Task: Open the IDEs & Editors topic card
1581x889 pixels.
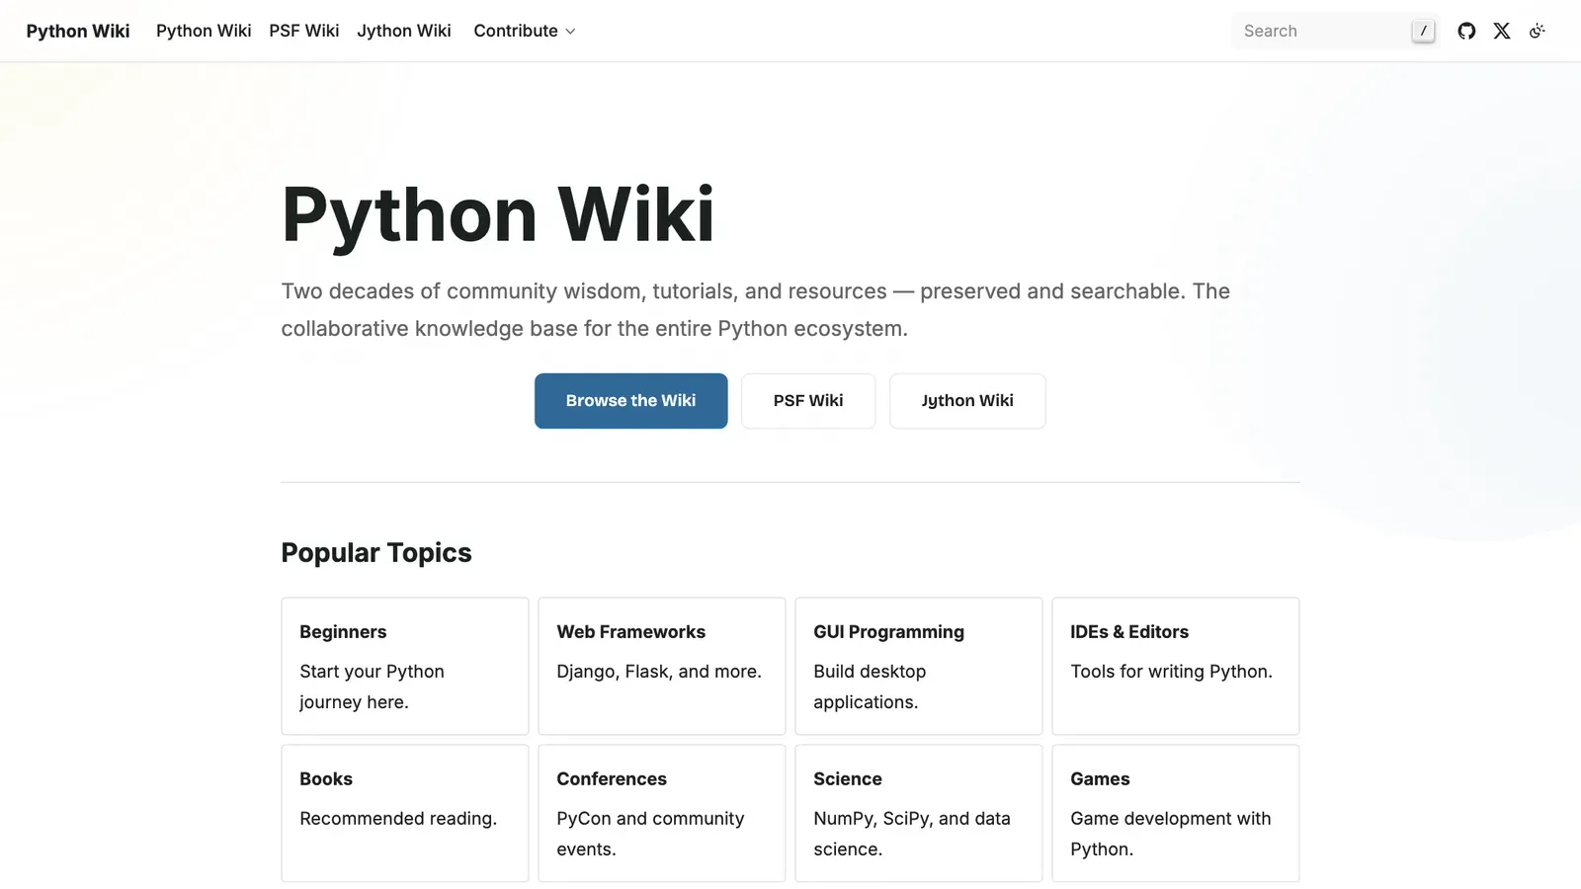Action: 1176,666
